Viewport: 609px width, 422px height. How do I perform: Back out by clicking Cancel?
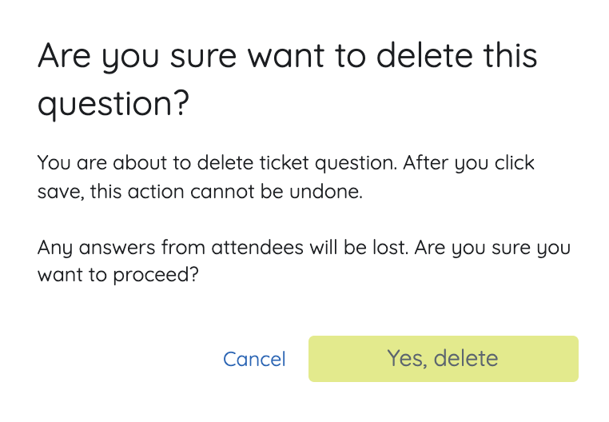(254, 360)
